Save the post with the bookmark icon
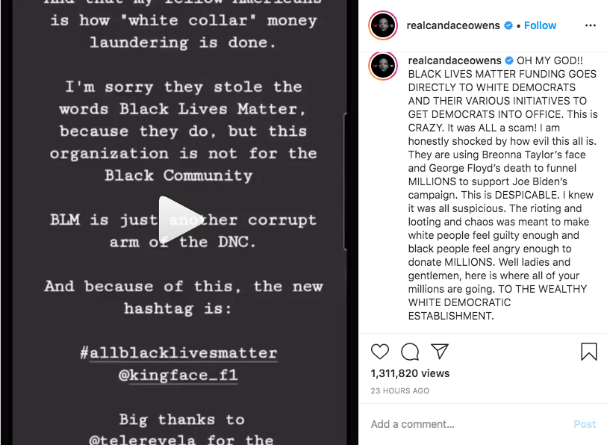Viewport: 607px width, 445px height. 589,352
